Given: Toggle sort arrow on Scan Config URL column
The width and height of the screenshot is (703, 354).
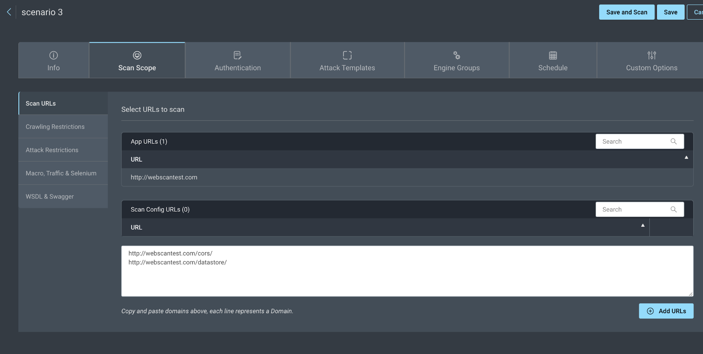Looking at the screenshot, I should tap(643, 226).
